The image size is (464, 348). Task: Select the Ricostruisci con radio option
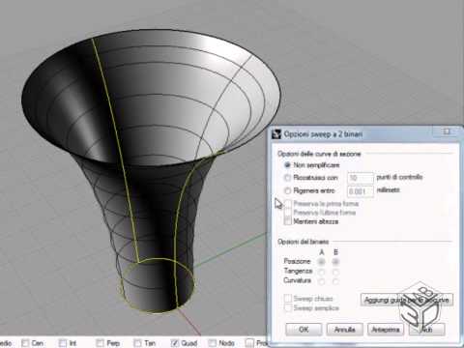pos(287,178)
